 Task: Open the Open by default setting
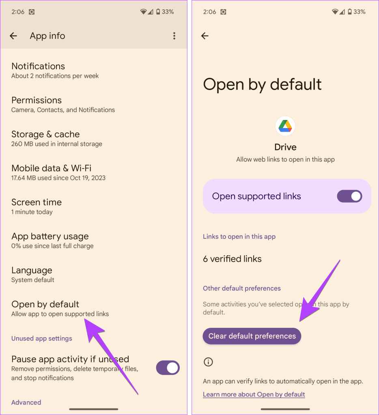click(x=94, y=308)
